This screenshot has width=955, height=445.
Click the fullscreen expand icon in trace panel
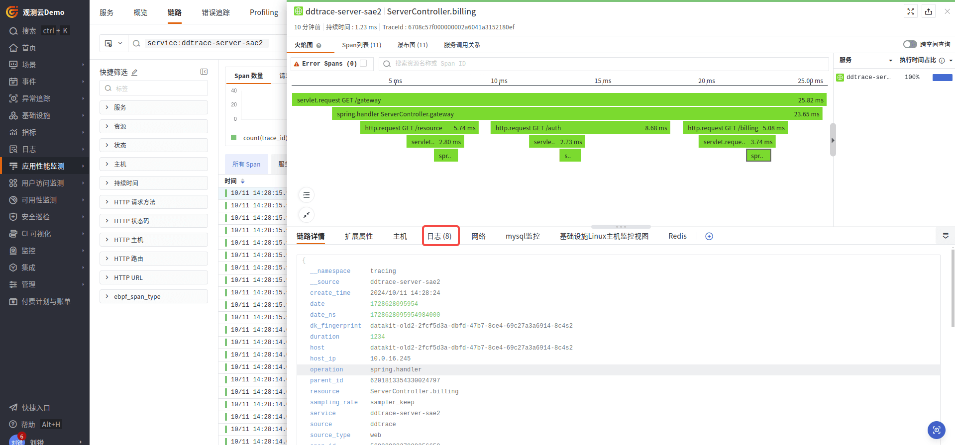(x=911, y=11)
